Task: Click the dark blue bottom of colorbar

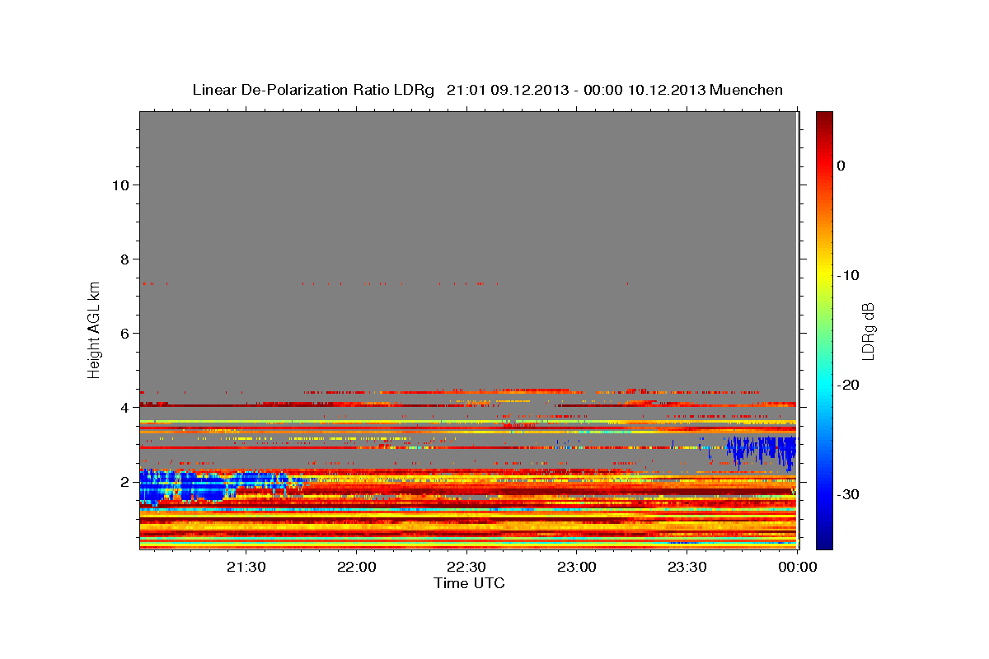Action: [x=824, y=540]
